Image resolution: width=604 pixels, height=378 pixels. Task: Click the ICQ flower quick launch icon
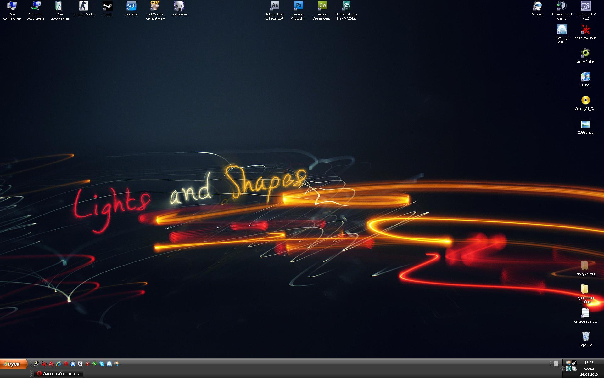tap(95, 364)
